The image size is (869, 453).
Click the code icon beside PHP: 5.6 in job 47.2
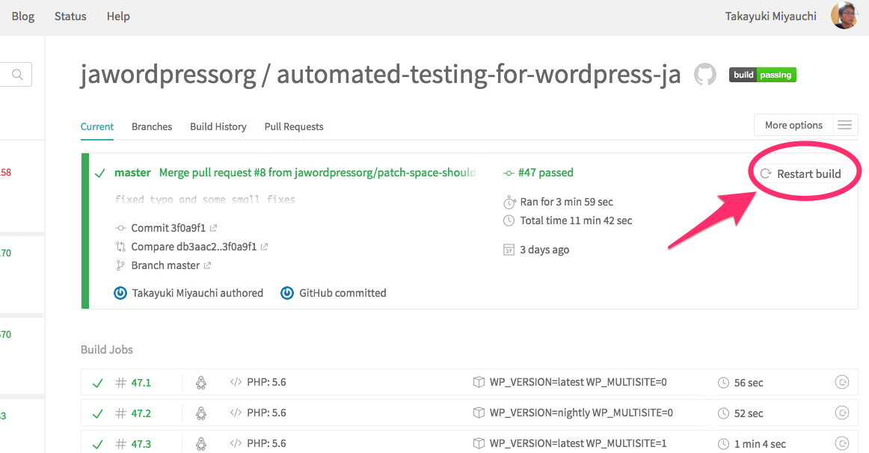pyautogui.click(x=236, y=413)
